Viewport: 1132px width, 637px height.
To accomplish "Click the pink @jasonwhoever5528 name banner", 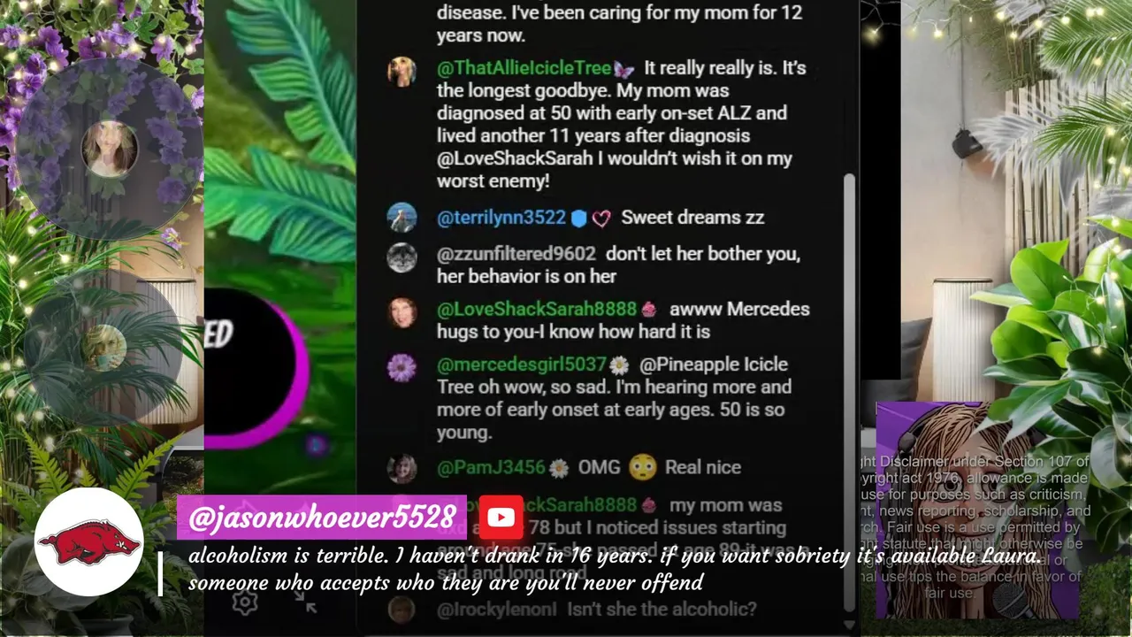I will (x=322, y=518).
